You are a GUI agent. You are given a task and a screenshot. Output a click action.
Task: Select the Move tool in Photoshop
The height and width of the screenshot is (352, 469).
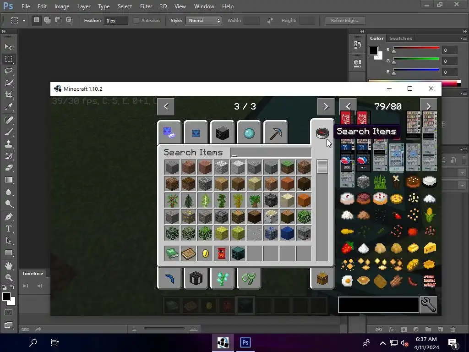coord(9,47)
